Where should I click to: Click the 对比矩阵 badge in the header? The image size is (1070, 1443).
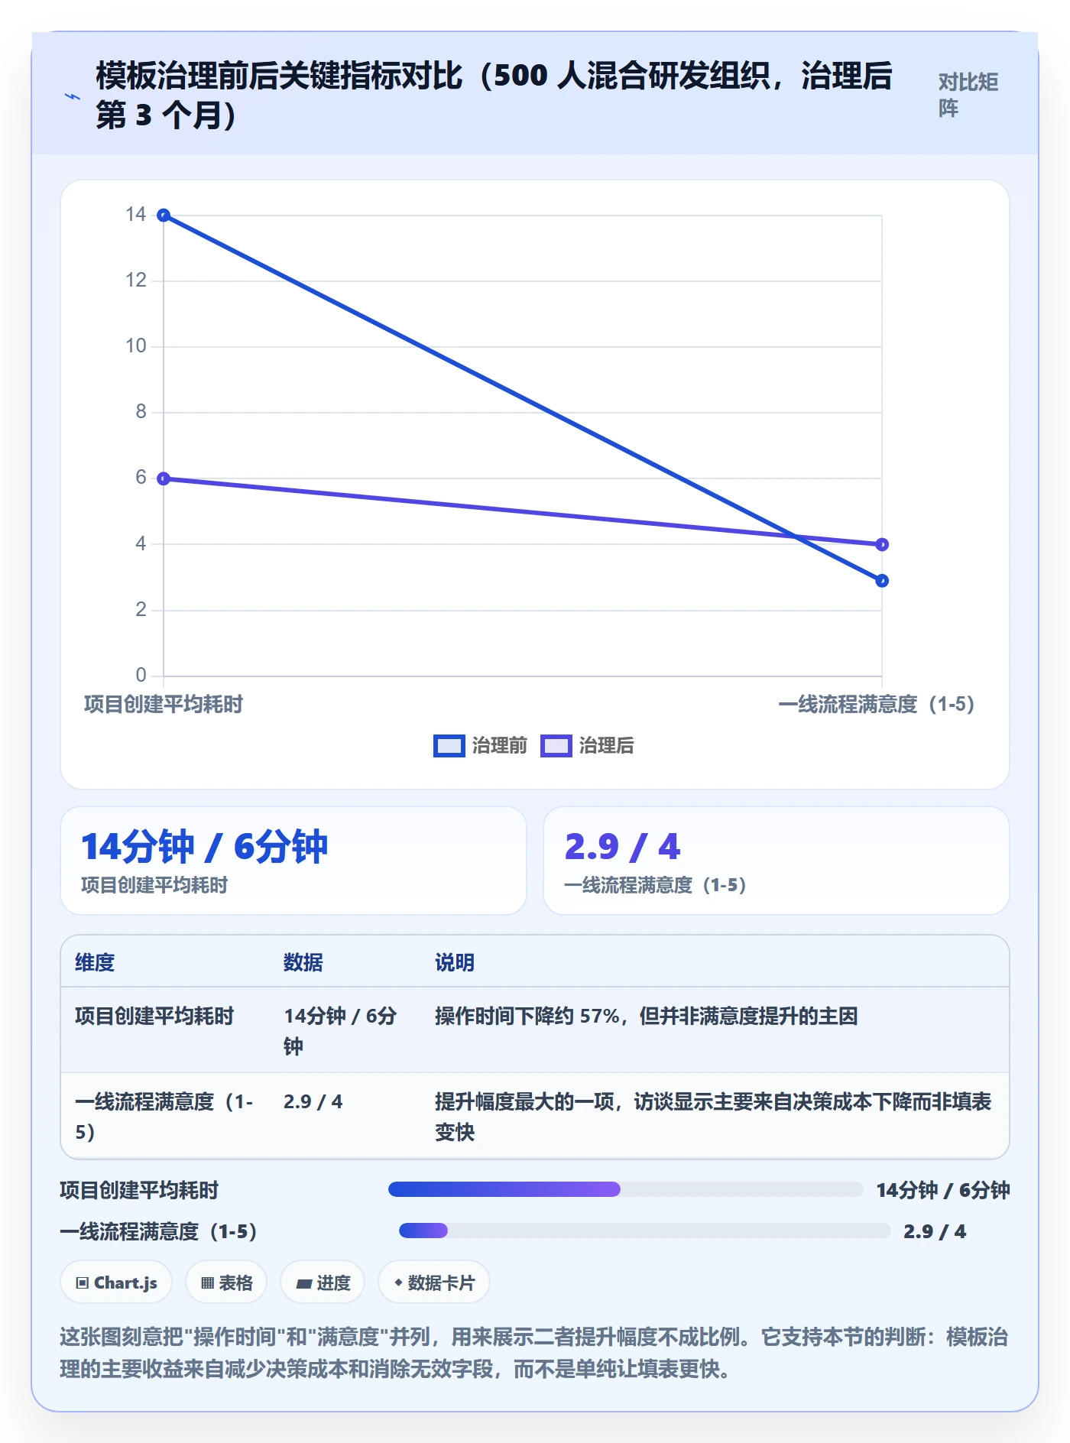point(968,95)
